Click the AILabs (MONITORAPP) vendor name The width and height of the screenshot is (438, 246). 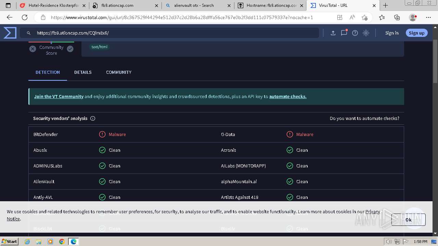[x=243, y=166]
